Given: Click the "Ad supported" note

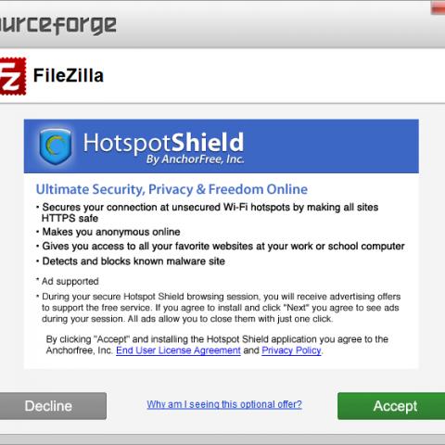Looking at the screenshot, I should click(70, 281).
